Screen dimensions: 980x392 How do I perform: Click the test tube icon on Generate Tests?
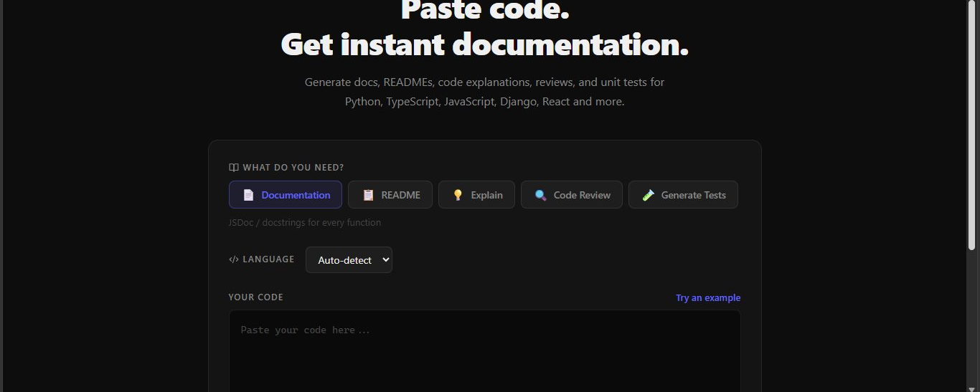(648, 195)
